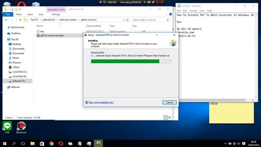
Task: Click the Aiseesoft logo in the setup header
Action: click(x=173, y=43)
